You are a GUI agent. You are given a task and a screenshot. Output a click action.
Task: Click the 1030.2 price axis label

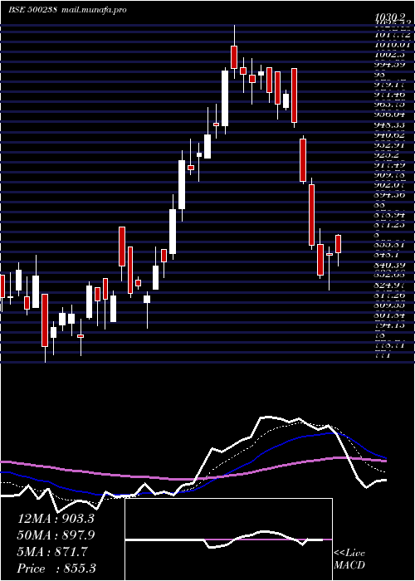tap(389, 17)
